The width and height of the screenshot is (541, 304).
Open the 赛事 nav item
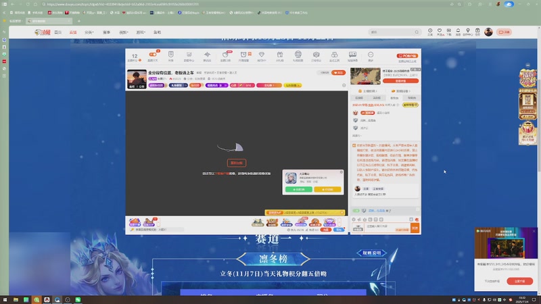click(106, 32)
